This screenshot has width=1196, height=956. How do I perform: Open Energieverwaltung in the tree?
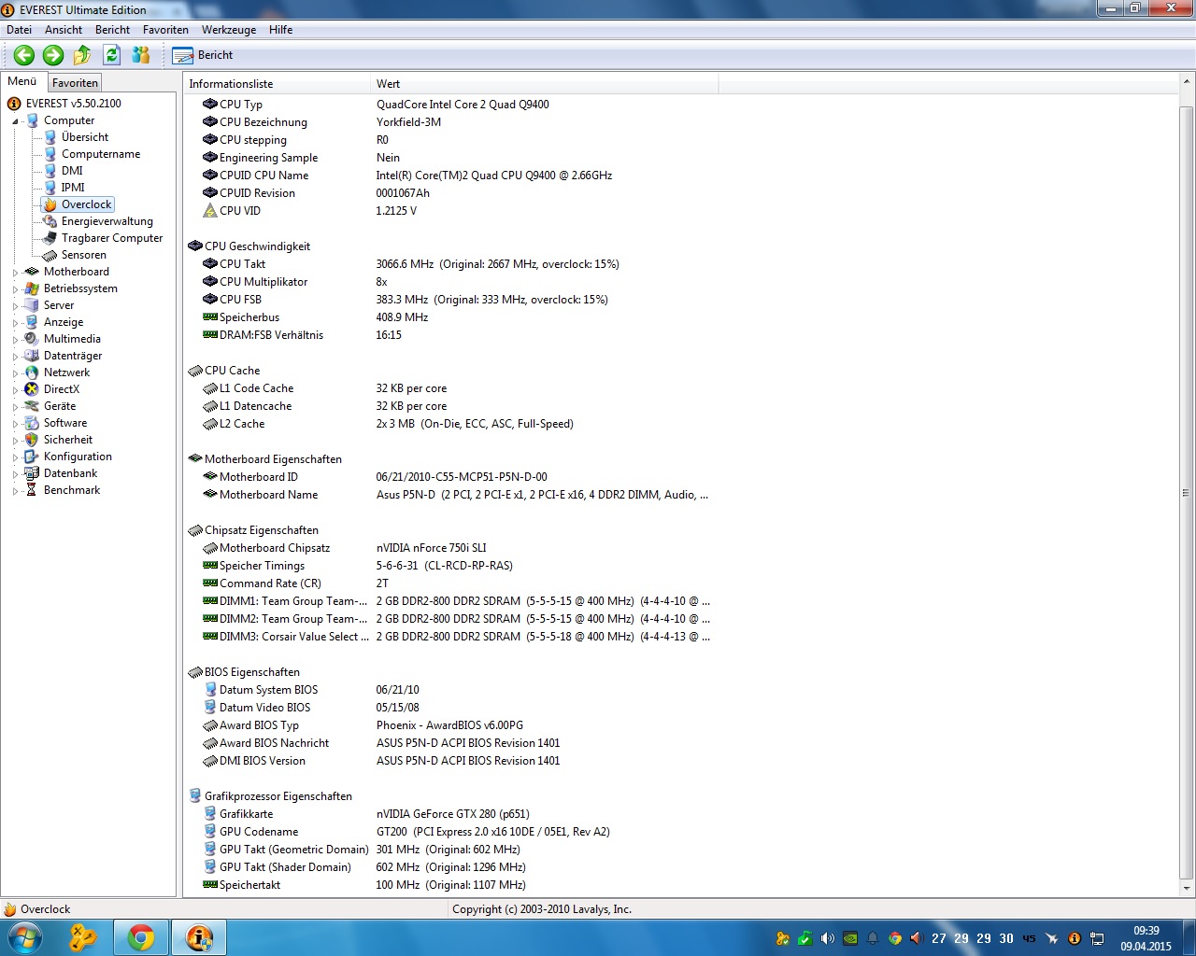107,221
